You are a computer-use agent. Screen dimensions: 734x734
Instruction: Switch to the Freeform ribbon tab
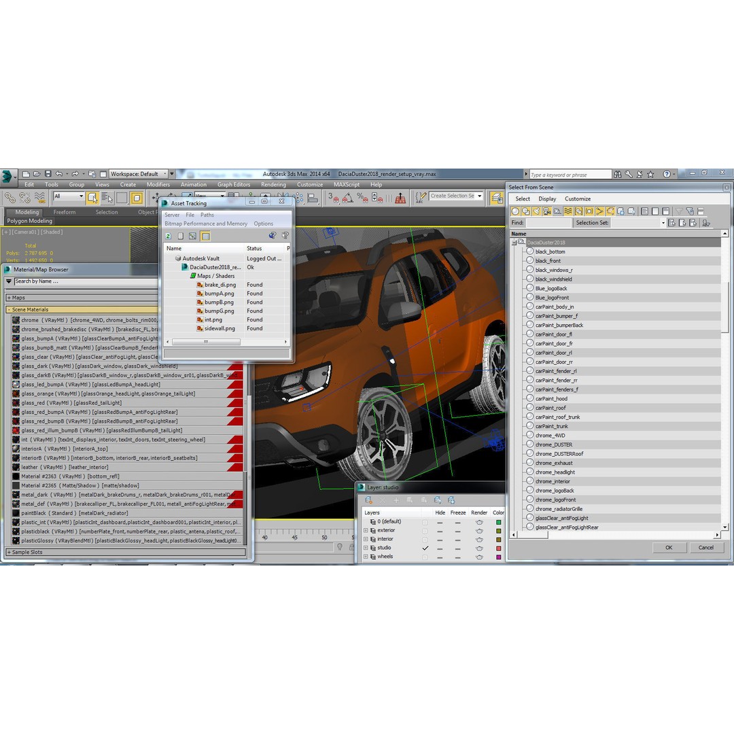click(x=65, y=212)
